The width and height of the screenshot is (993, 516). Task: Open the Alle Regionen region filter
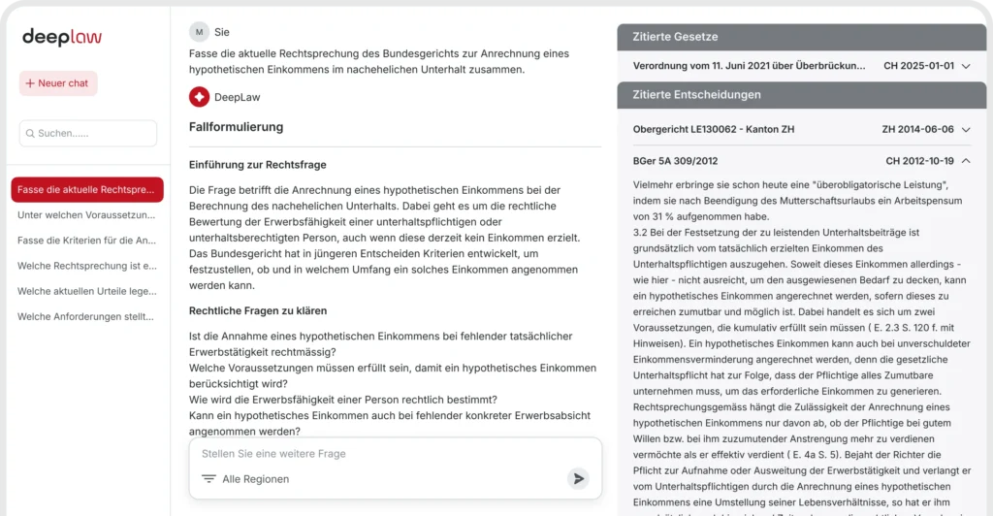coord(255,479)
